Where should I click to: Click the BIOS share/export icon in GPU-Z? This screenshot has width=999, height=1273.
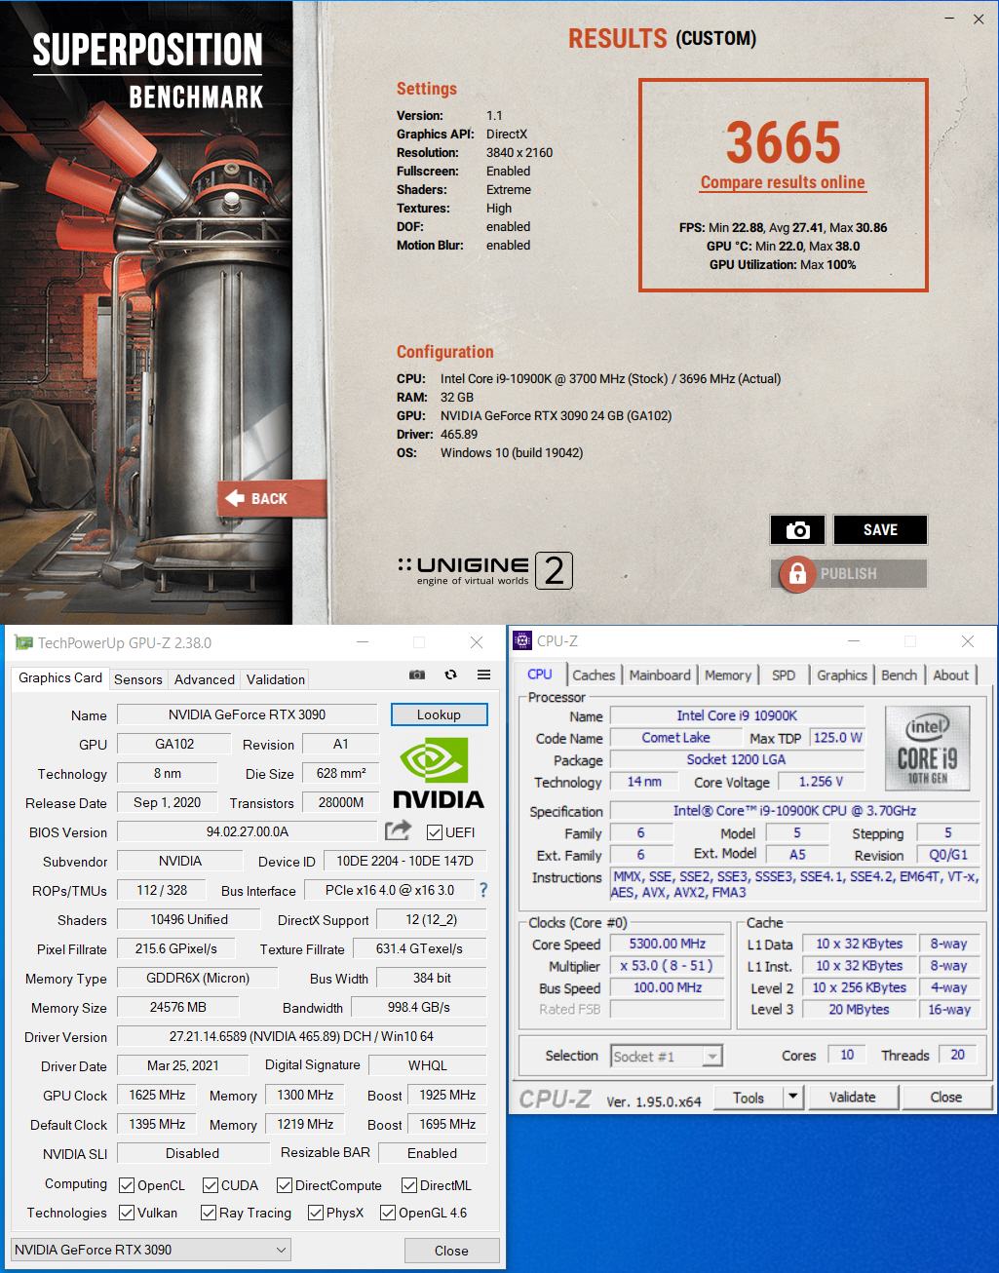click(398, 830)
